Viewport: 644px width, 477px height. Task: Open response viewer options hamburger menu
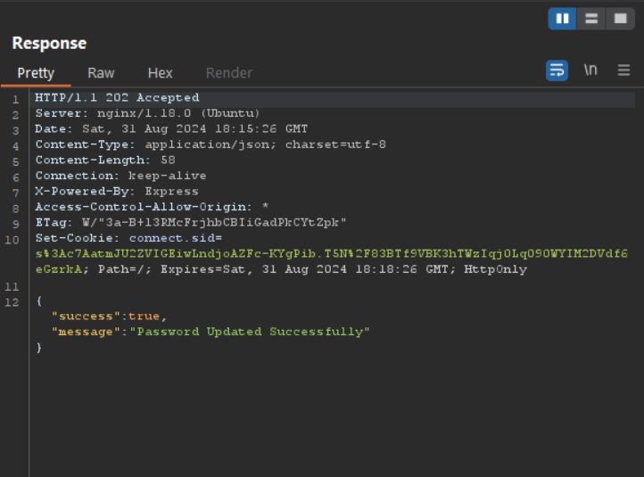pyautogui.click(x=623, y=70)
